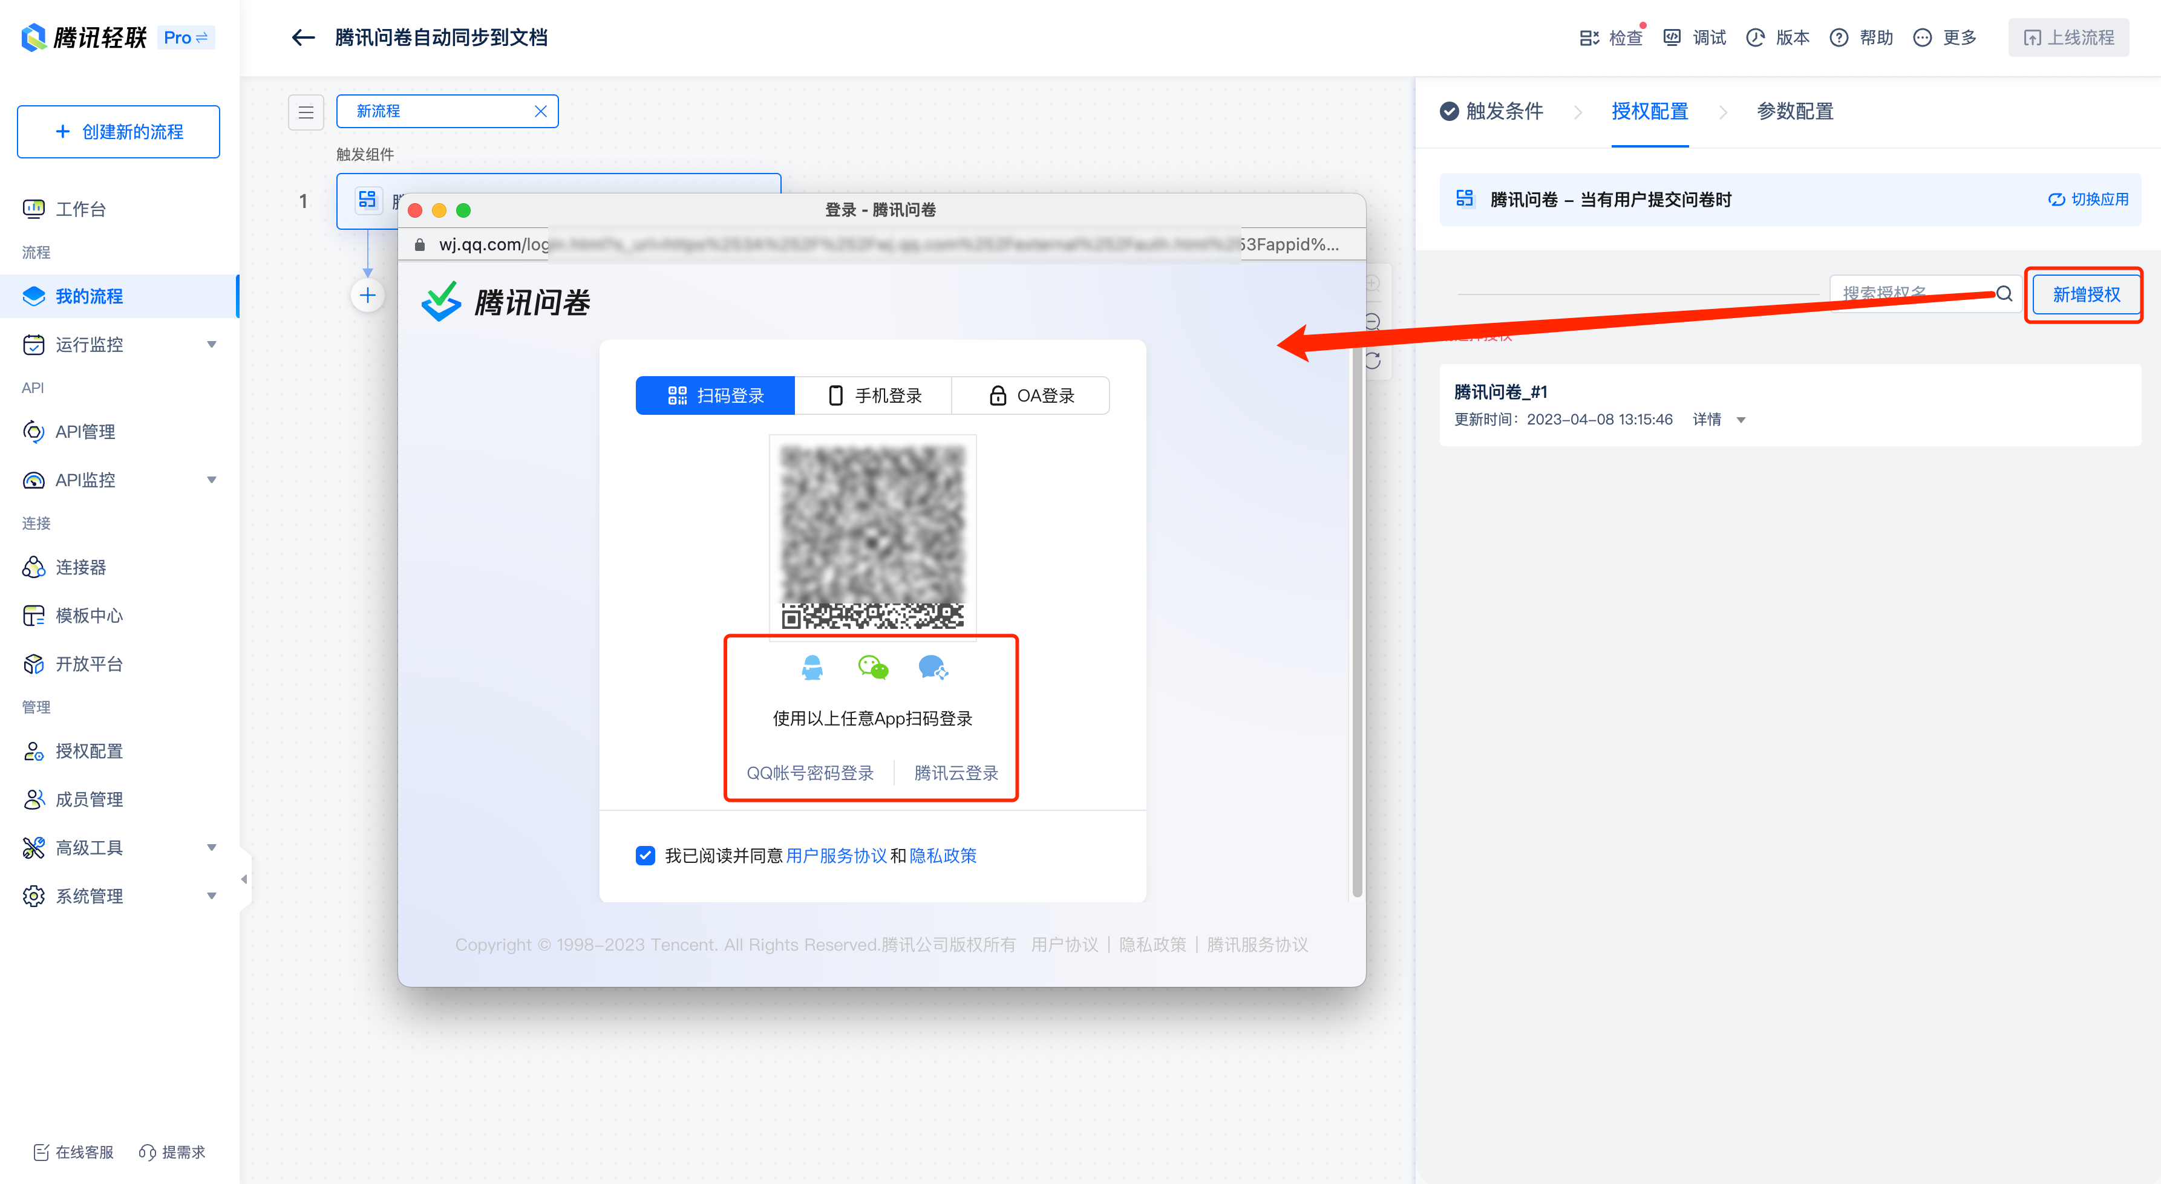Click the back arrow next to the flow title

(303, 37)
